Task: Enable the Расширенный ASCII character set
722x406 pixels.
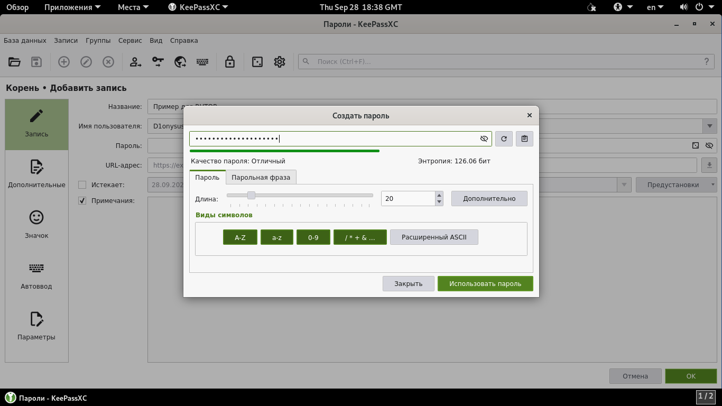Action: (x=434, y=237)
